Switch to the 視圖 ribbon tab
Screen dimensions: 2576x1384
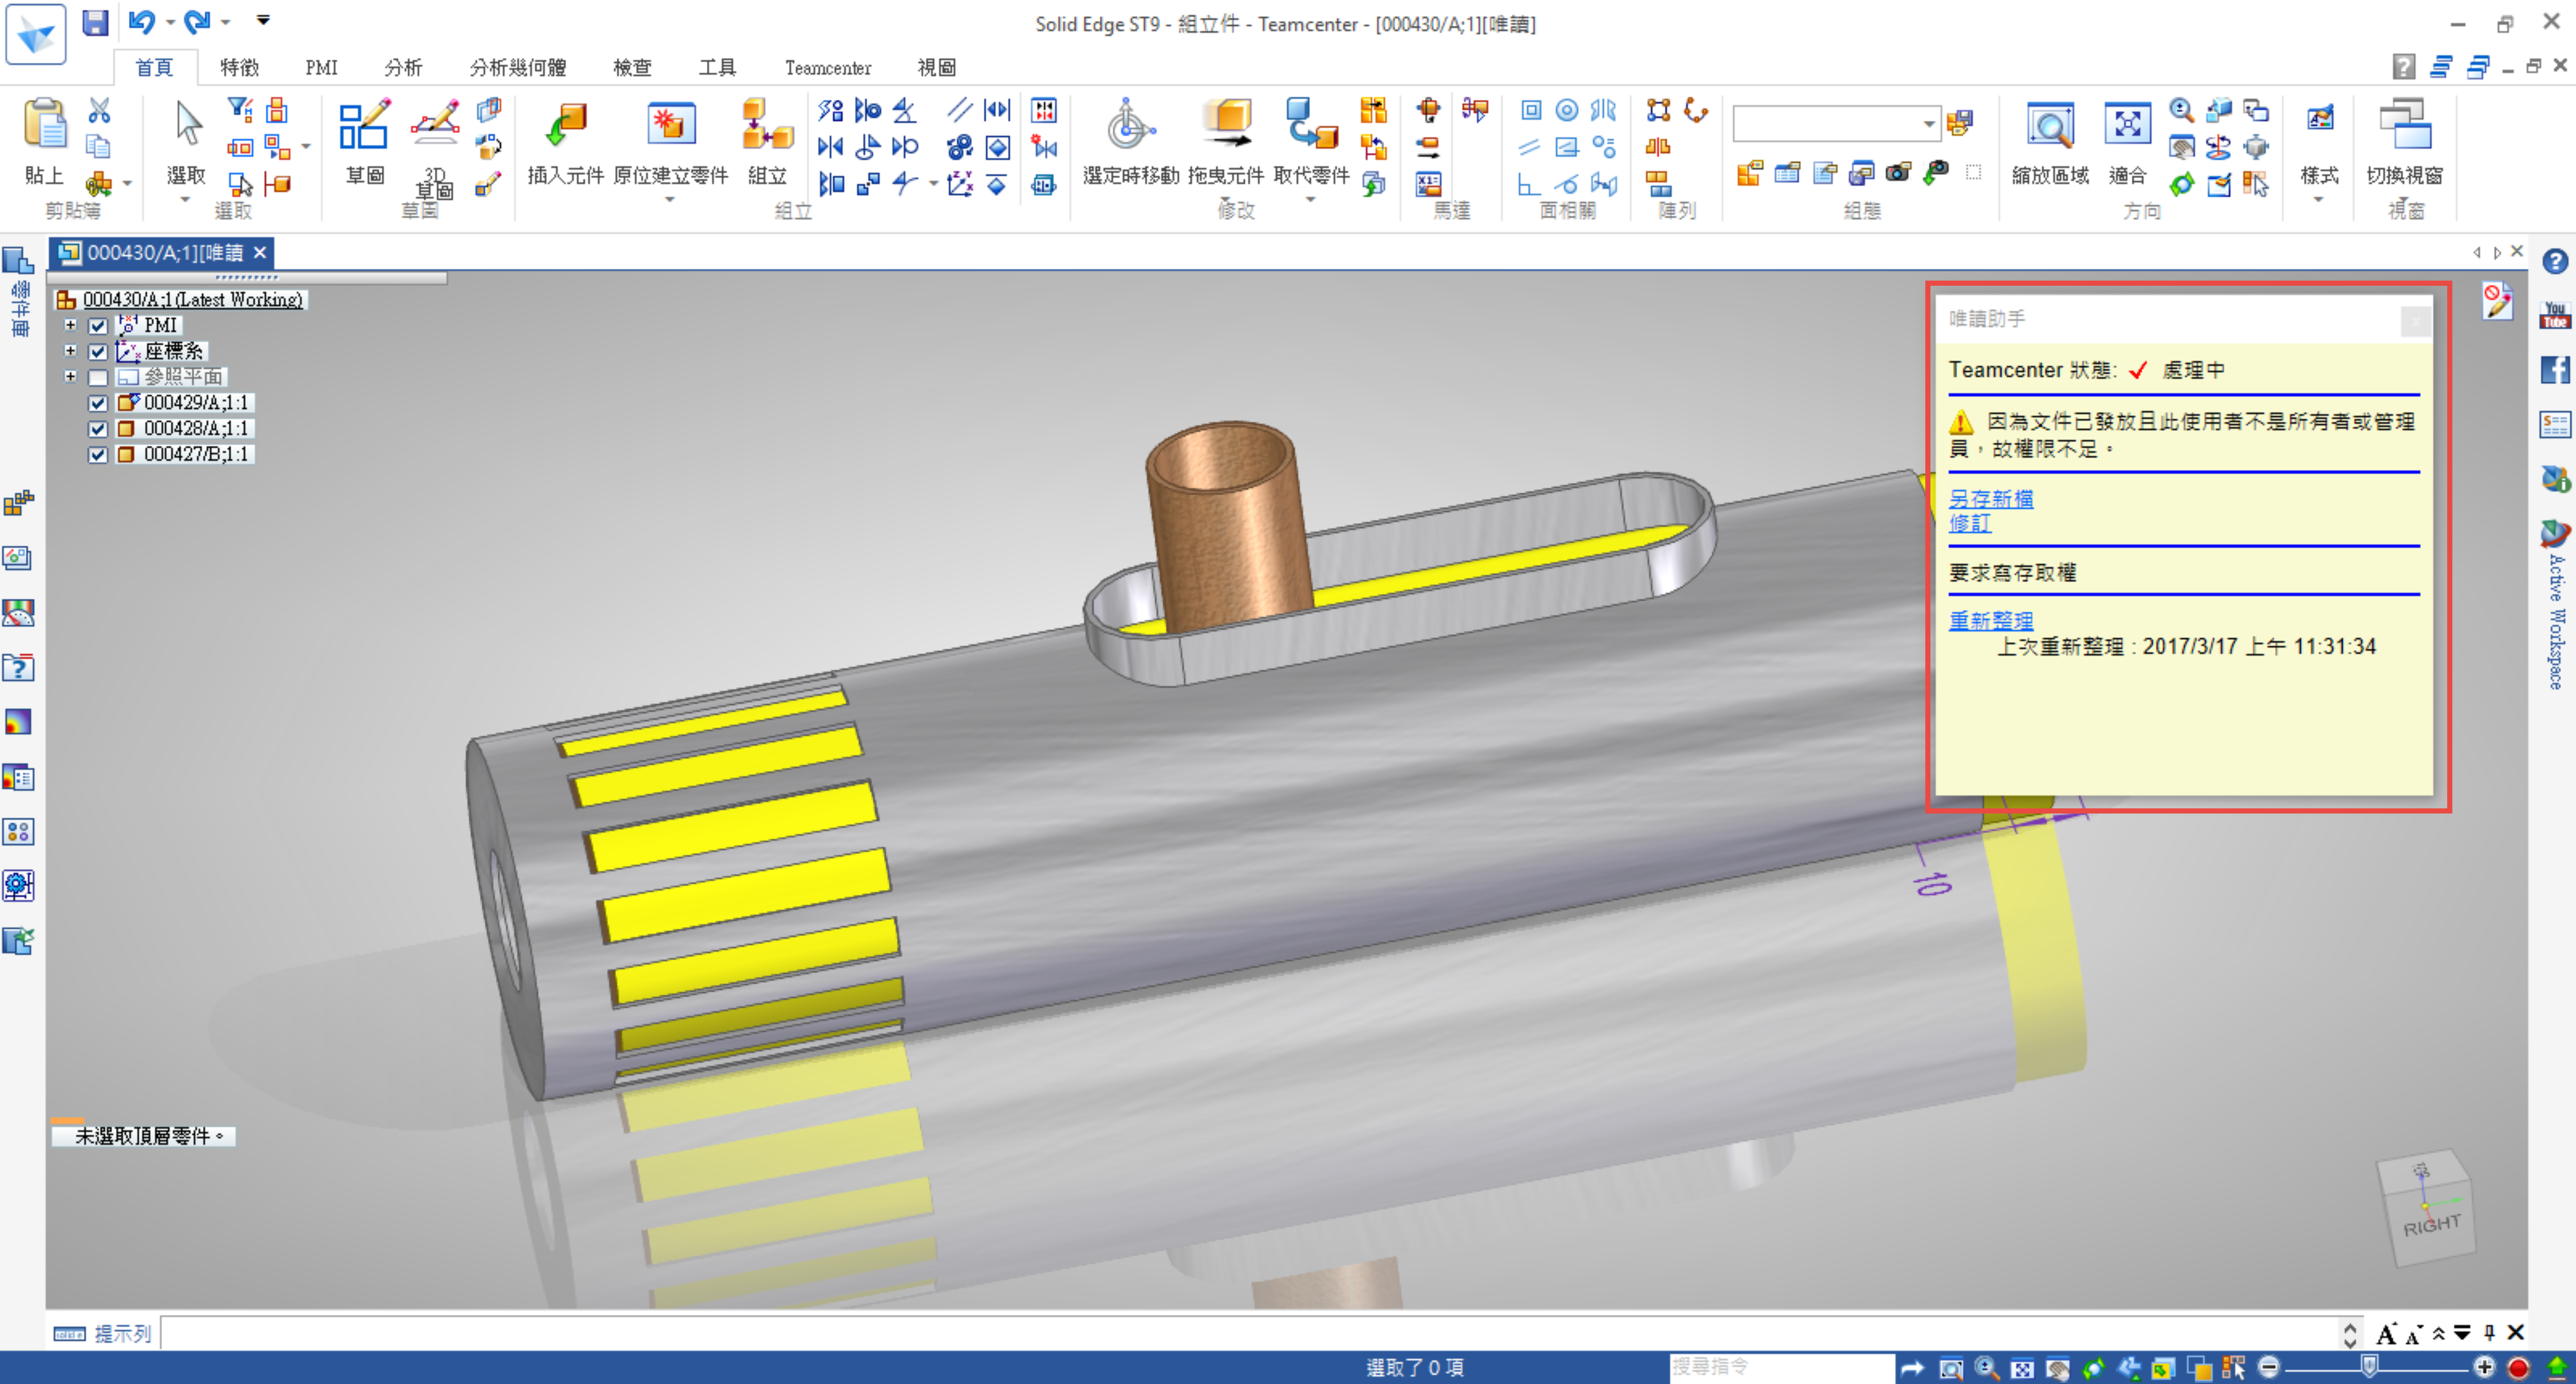pos(937,67)
